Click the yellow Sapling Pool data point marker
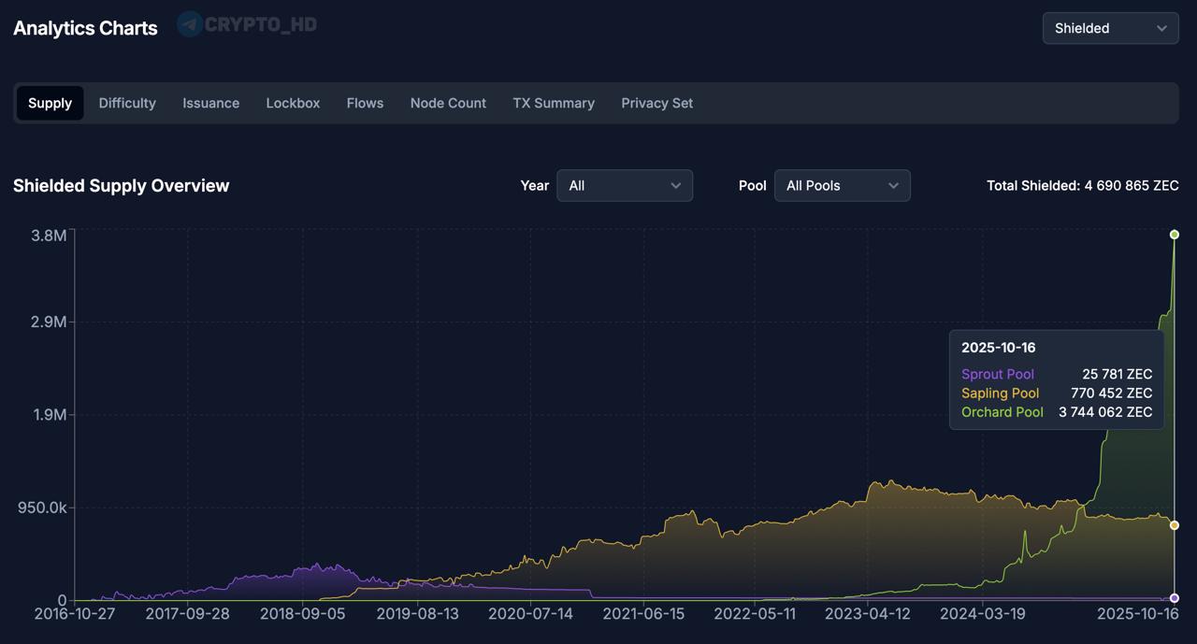Viewport: 1197px width, 644px height. pyautogui.click(x=1175, y=525)
